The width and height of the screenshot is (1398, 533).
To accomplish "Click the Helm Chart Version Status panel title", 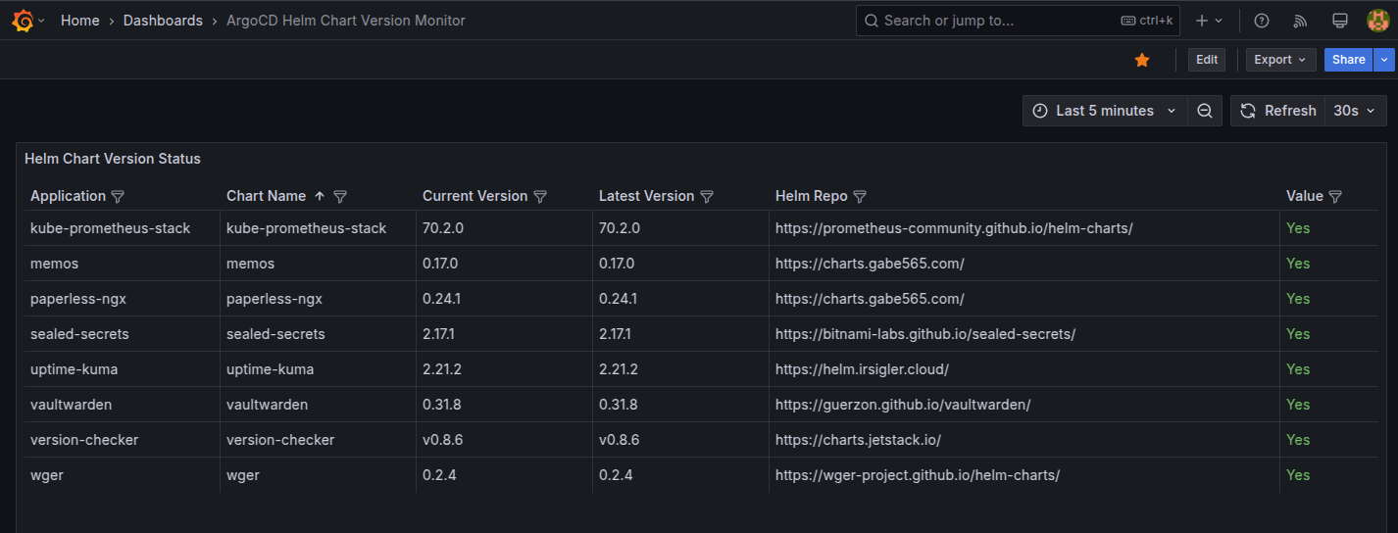I will (113, 159).
